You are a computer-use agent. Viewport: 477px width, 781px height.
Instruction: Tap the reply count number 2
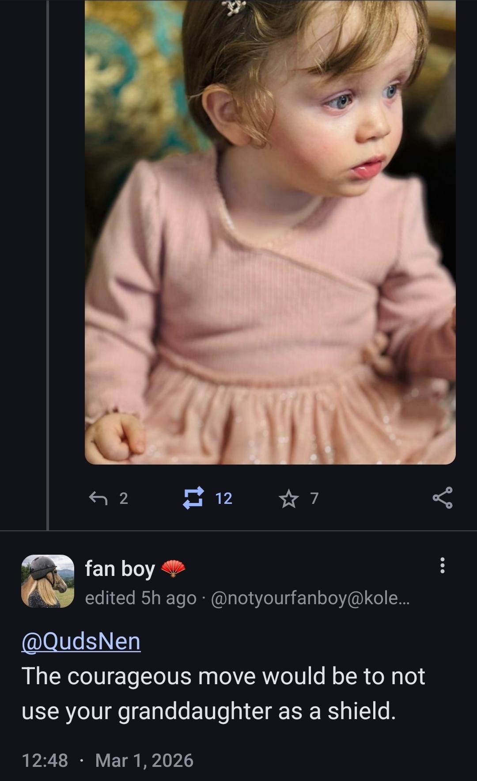[124, 498]
